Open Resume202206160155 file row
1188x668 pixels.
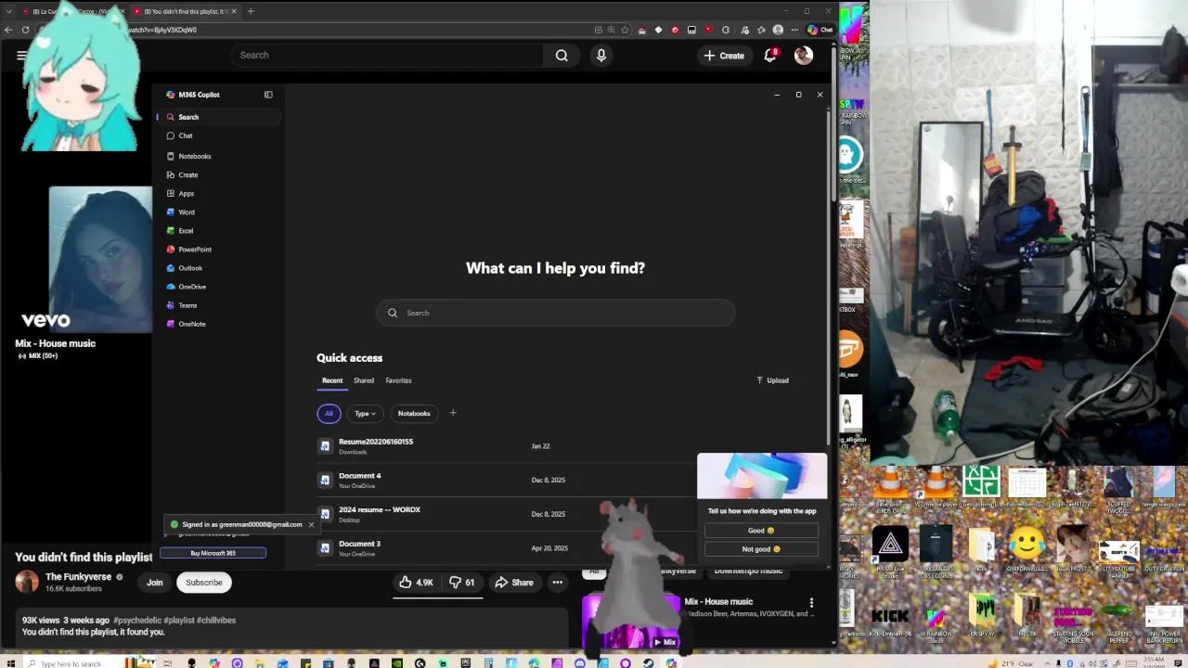(x=506, y=446)
